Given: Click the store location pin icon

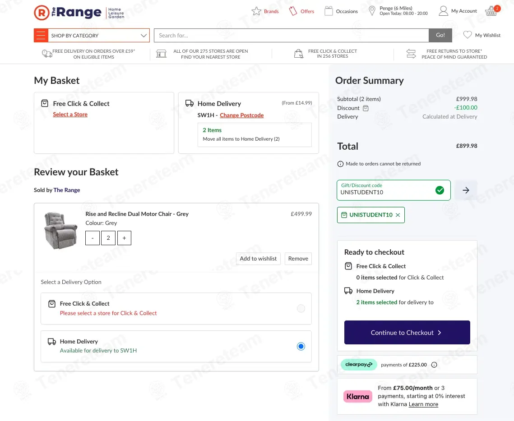Looking at the screenshot, I should click(x=372, y=11).
